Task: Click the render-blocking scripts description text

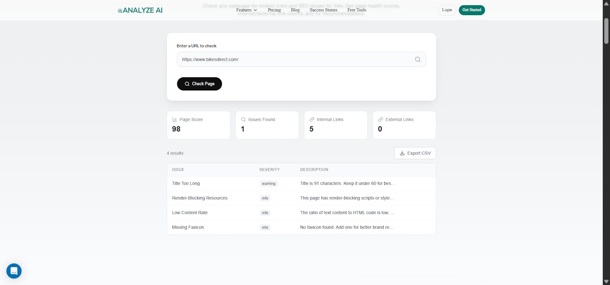Action: point(347,198)
